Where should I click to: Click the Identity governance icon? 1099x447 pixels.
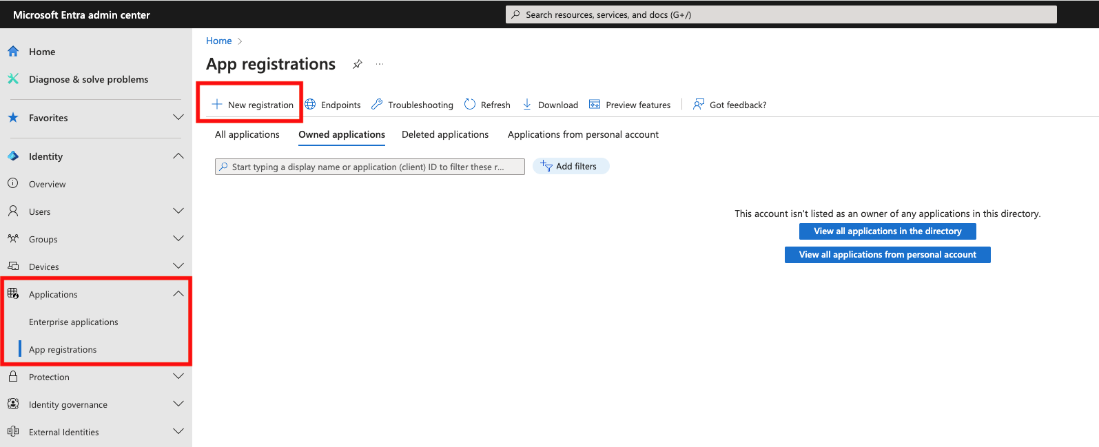point(13,404)
